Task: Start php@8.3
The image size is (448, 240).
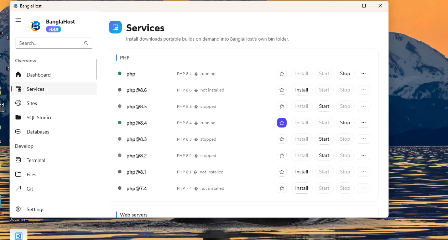Action: click(324, 139)
